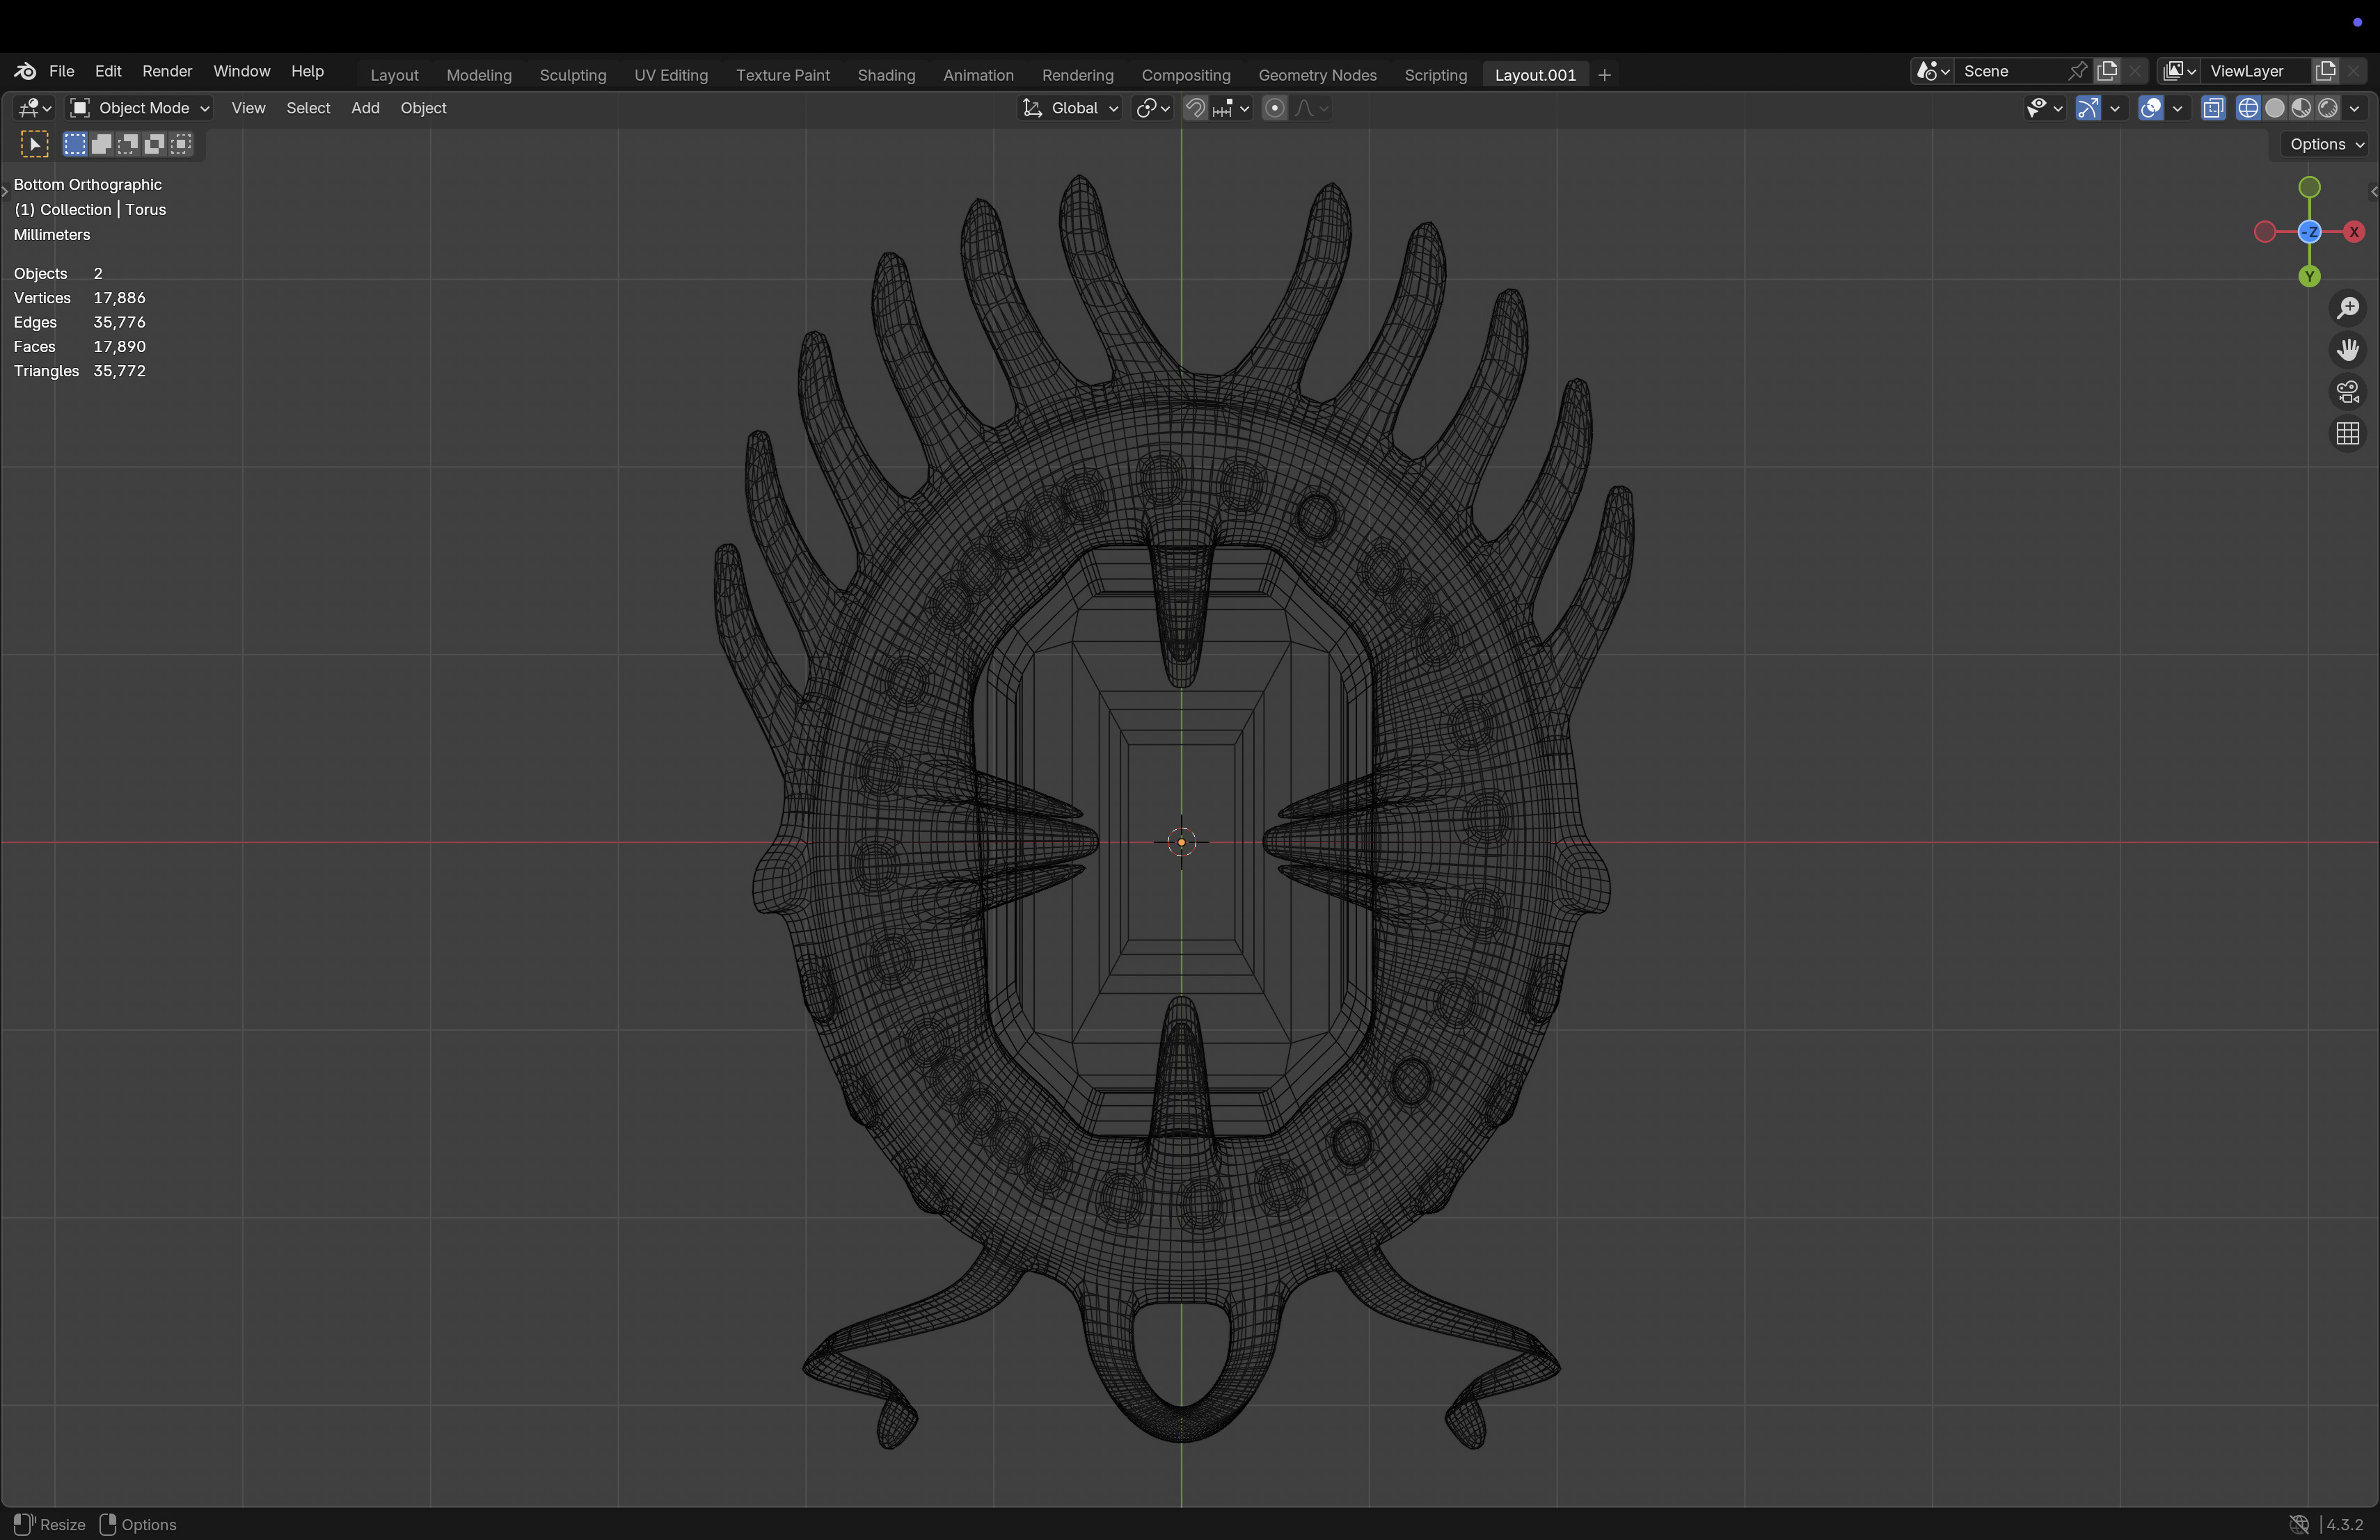Open the Object Mode dropdown
The width and height of the screenshot is (2380, 1540).
point(140,108)
